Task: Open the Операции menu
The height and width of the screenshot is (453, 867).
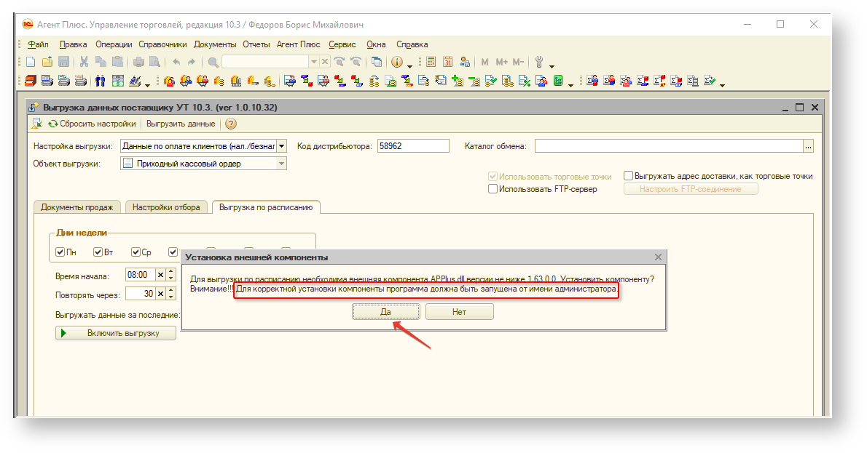Action: pyautogui.click(x=114, y=44)
